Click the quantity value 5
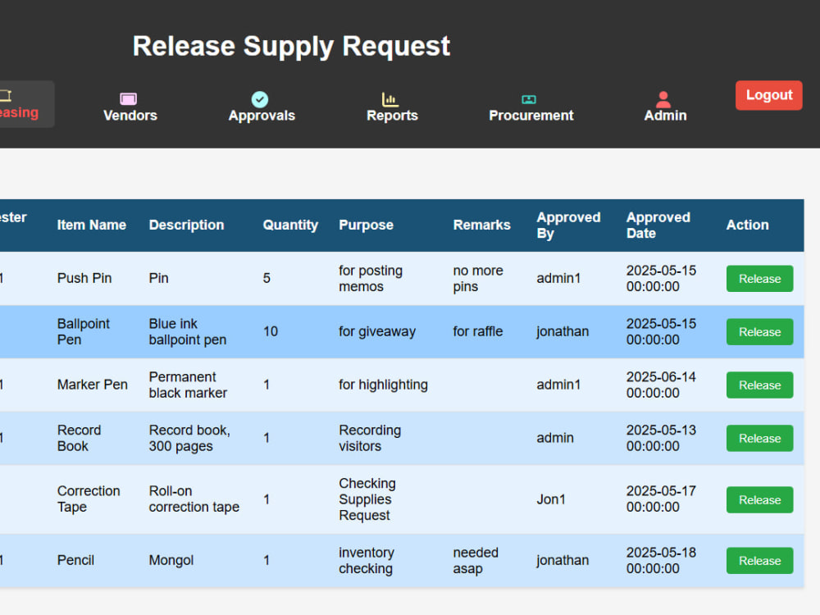Screen dimensions: 820x615 266,278
